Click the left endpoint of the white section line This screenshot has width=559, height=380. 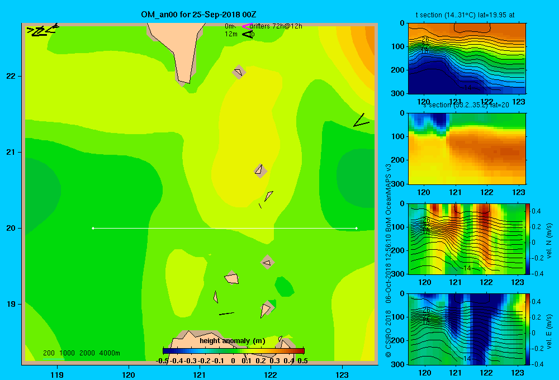coord(93,228)
